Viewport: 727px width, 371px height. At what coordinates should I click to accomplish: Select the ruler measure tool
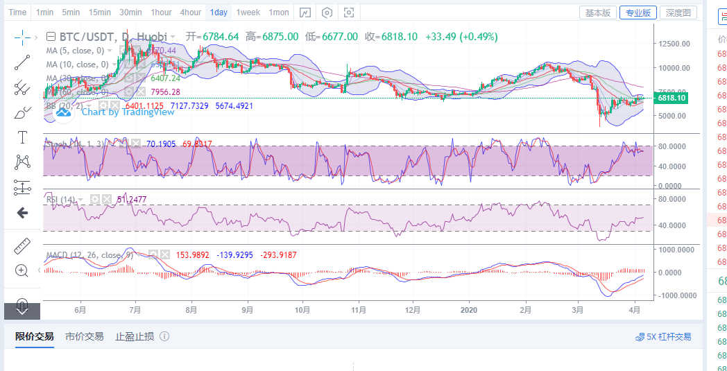tap(22, 245)
